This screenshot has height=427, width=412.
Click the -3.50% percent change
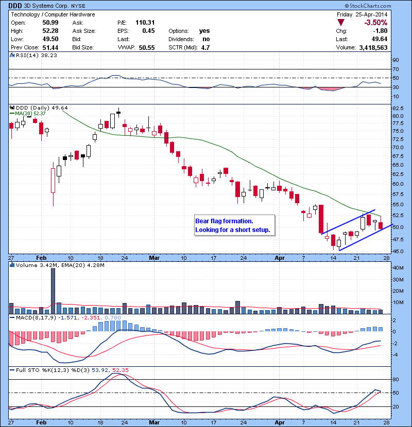(x=376, y=22)
